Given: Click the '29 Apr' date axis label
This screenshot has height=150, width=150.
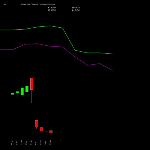Looking at the screenshot, I should coord(45,143).
